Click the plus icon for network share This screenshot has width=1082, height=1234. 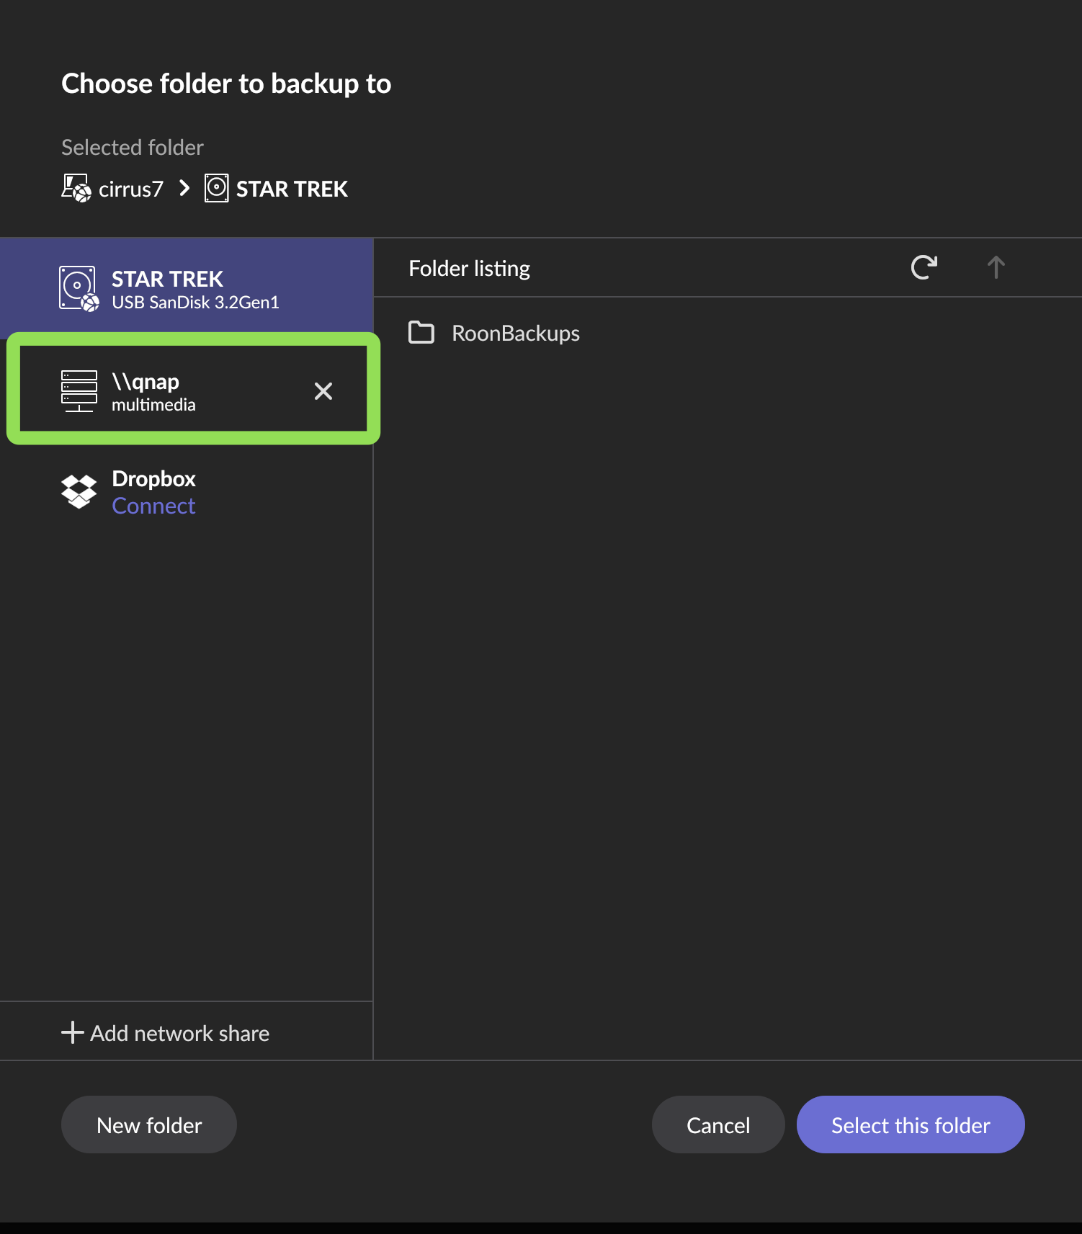[72, 1032]
